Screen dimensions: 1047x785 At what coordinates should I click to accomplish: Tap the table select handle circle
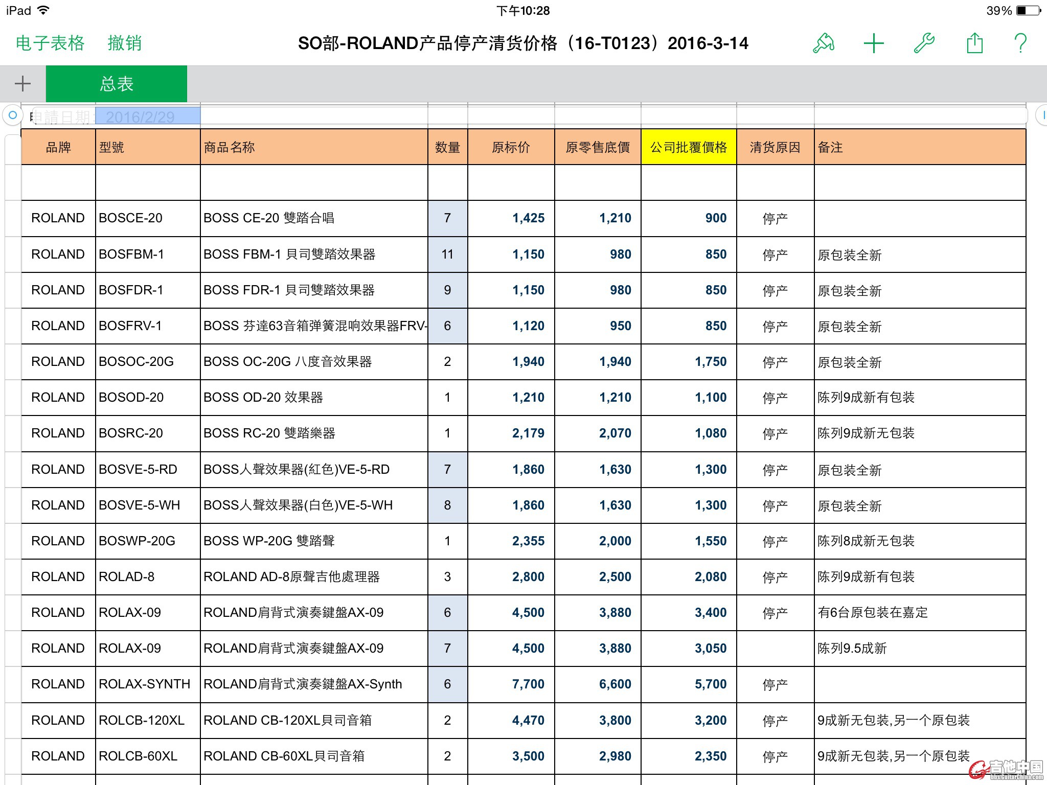(13, 116)
